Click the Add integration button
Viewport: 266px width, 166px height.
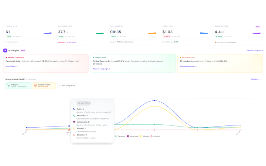67,86
